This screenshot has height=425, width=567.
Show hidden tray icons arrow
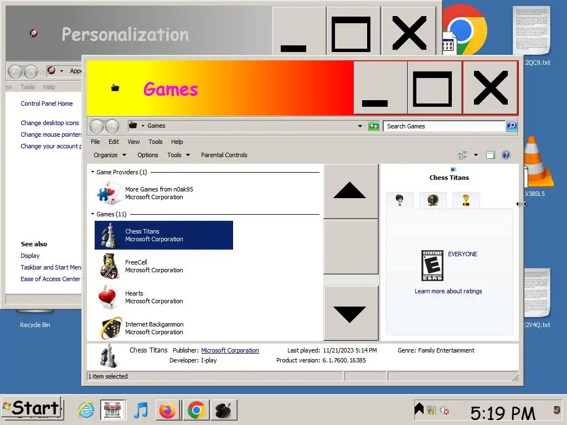tap(419, 409)
